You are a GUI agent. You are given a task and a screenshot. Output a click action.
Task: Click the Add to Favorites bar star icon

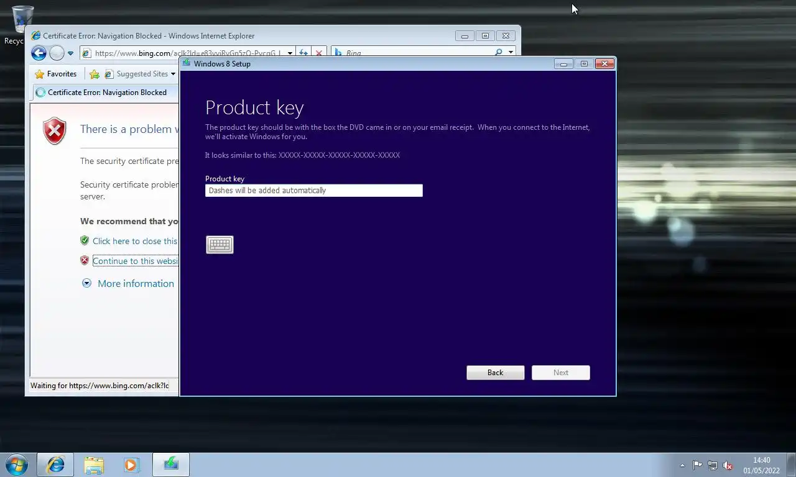(95, 74)
